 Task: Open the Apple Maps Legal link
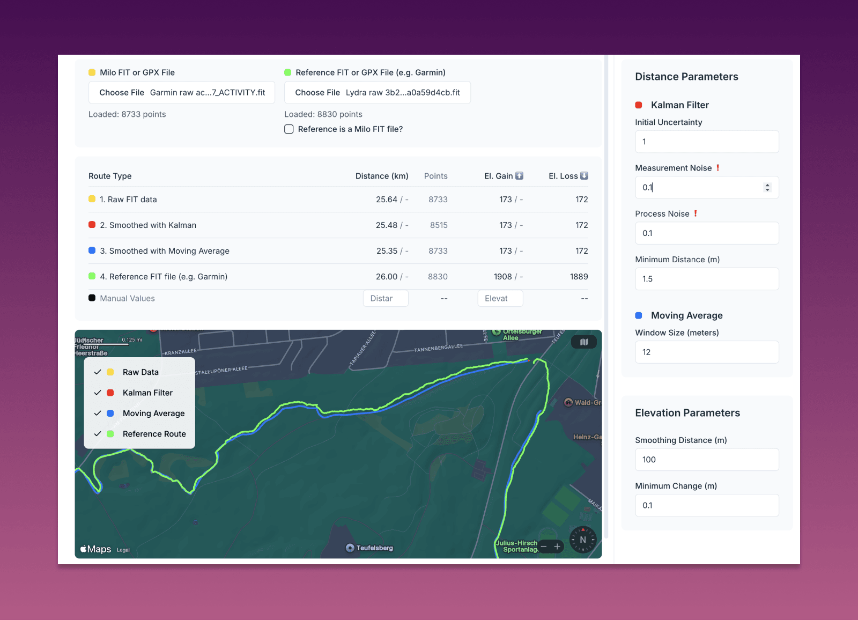[x=123, y=550]
